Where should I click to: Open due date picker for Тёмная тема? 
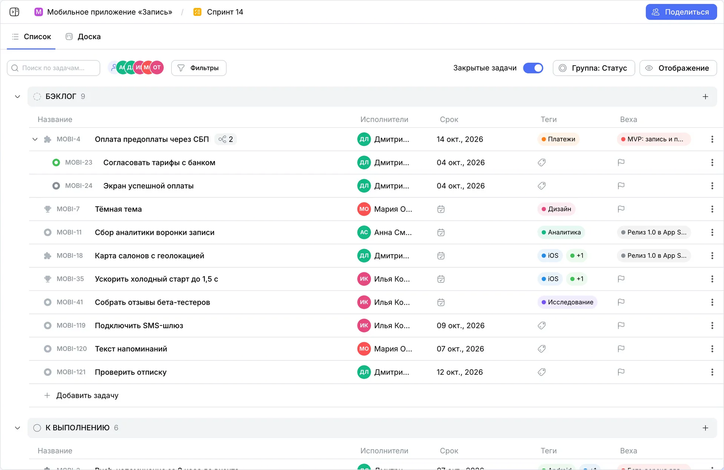coord(441,209)
